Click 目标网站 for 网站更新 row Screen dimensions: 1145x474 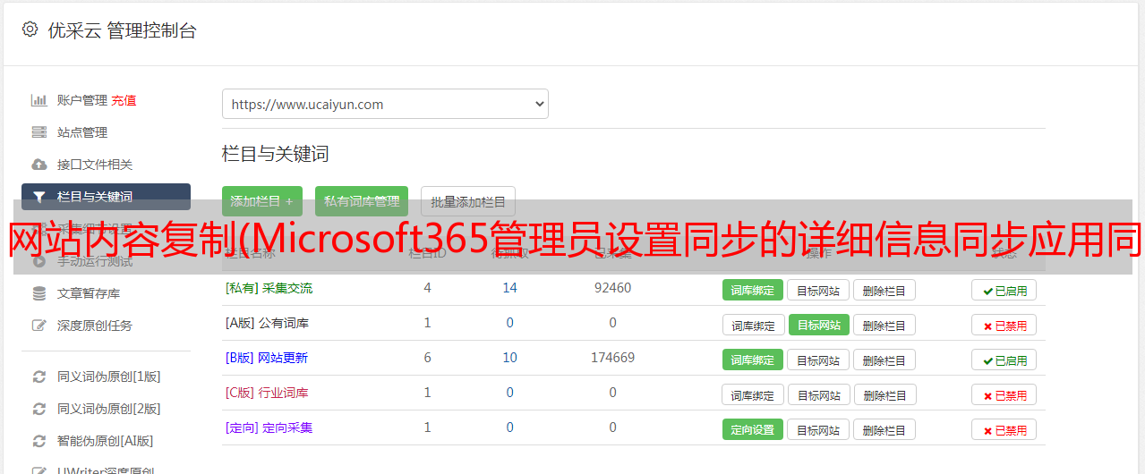pyautogui.click(x=818, y=360)
